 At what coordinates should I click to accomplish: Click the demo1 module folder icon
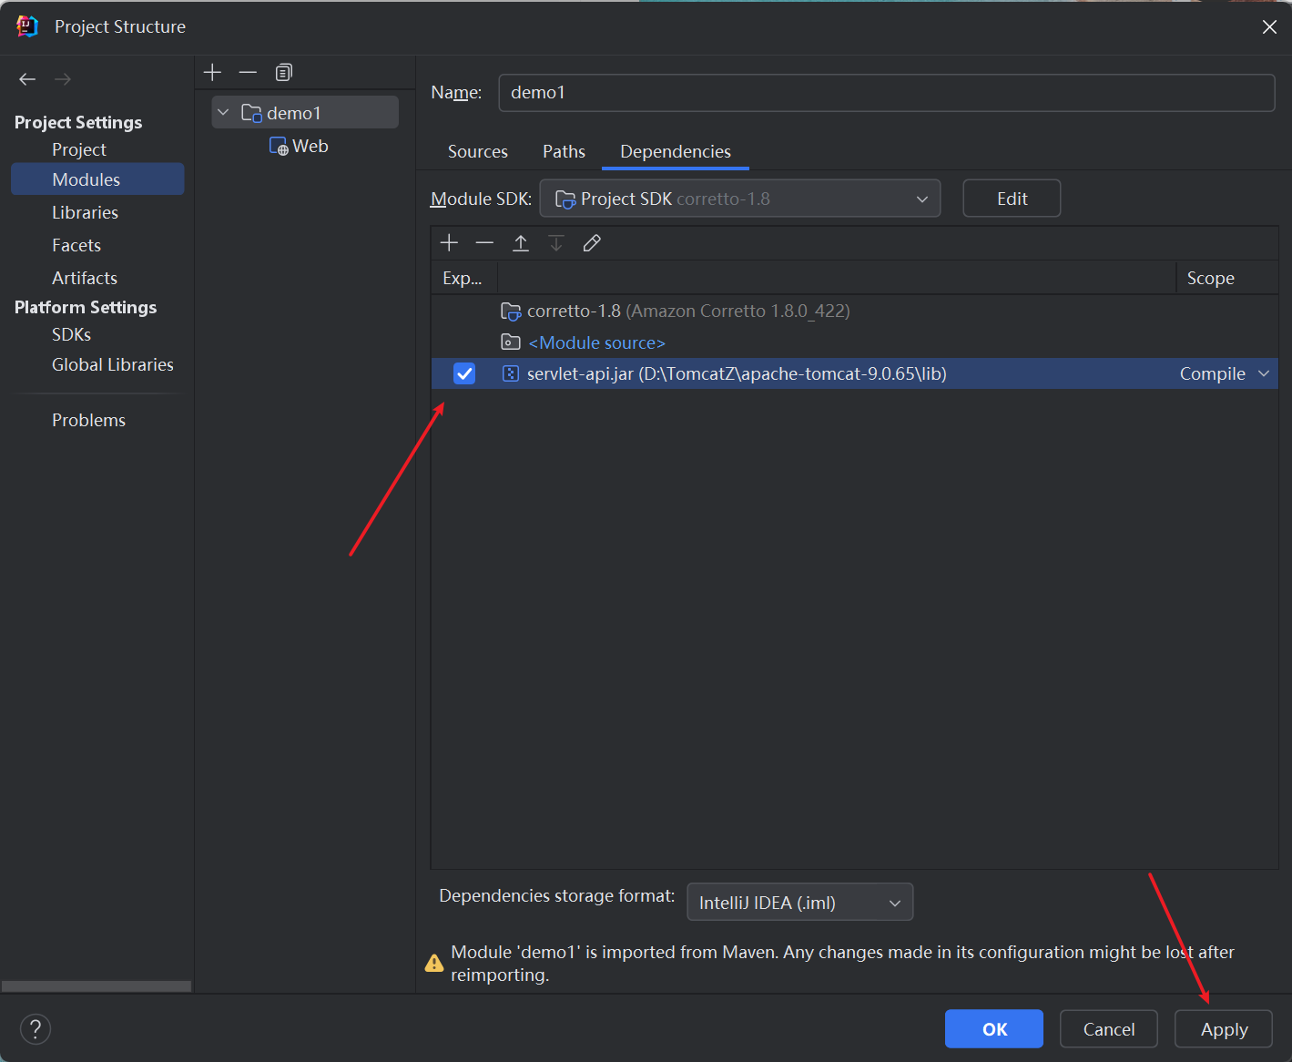click(251, 113)
